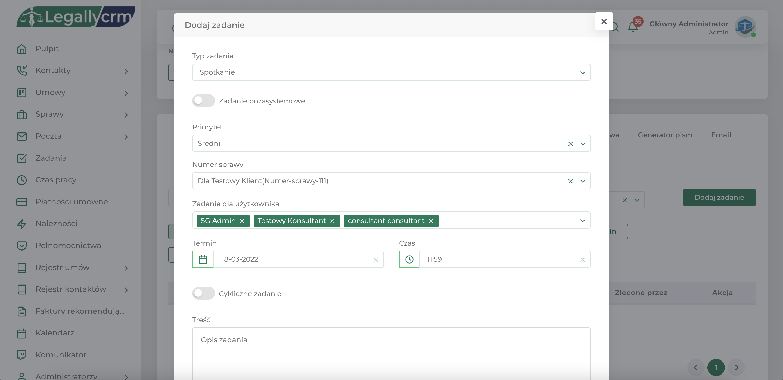783x380 pixels.
Task: Enable the Zadanie pozasystemowe switch
Action: click(203, 101)
